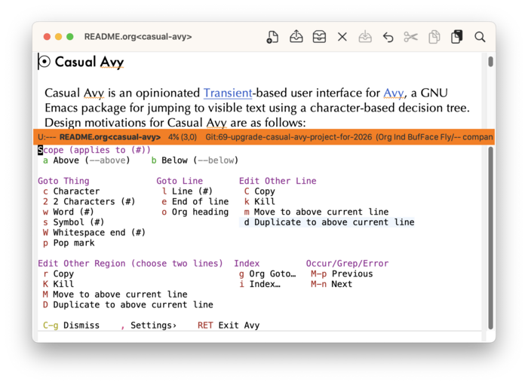Click Kill under Edit Other Region
The image size is (528, 385).
[58, 284]
